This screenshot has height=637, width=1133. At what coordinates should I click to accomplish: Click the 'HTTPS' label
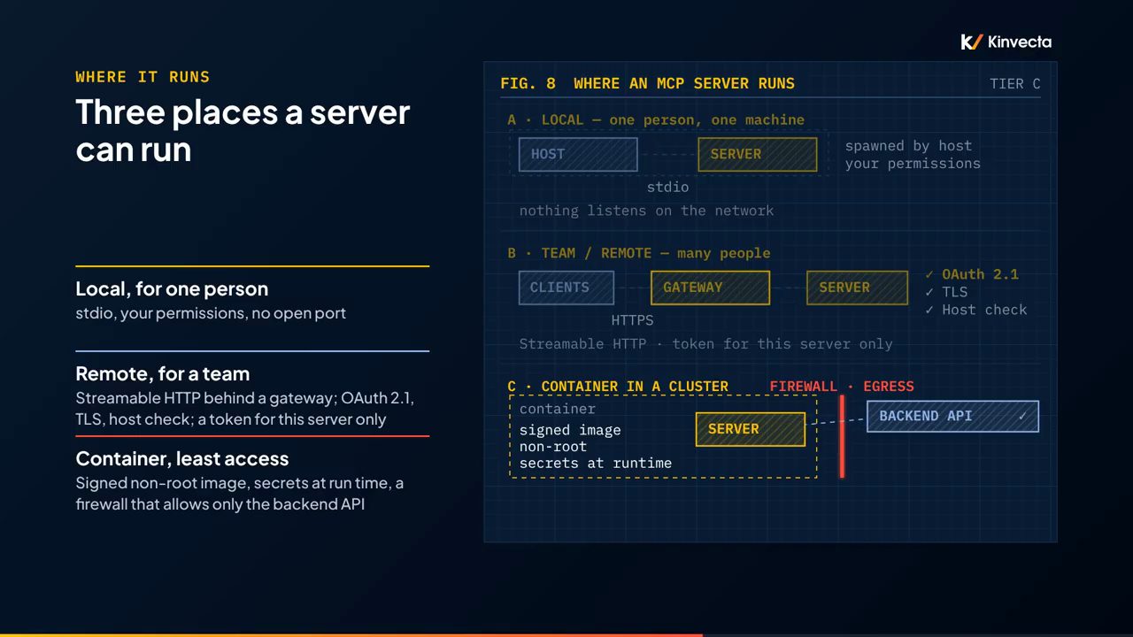tap(633, 320)
